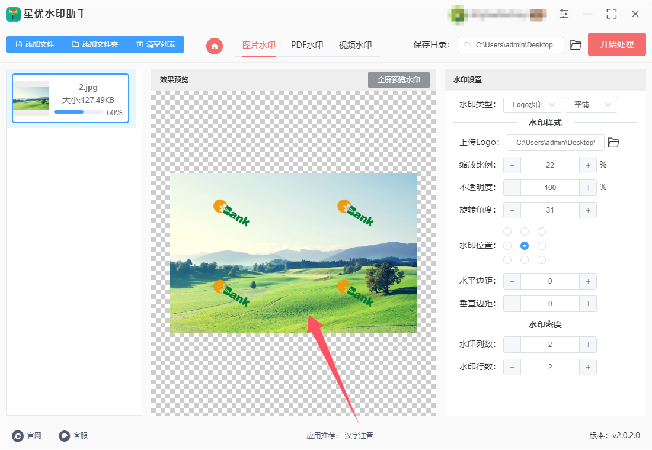652x450 pixels.
Task: Click the 缩放比例 value field showing 22
Action: pyautogui.click(x=550, y=165)
